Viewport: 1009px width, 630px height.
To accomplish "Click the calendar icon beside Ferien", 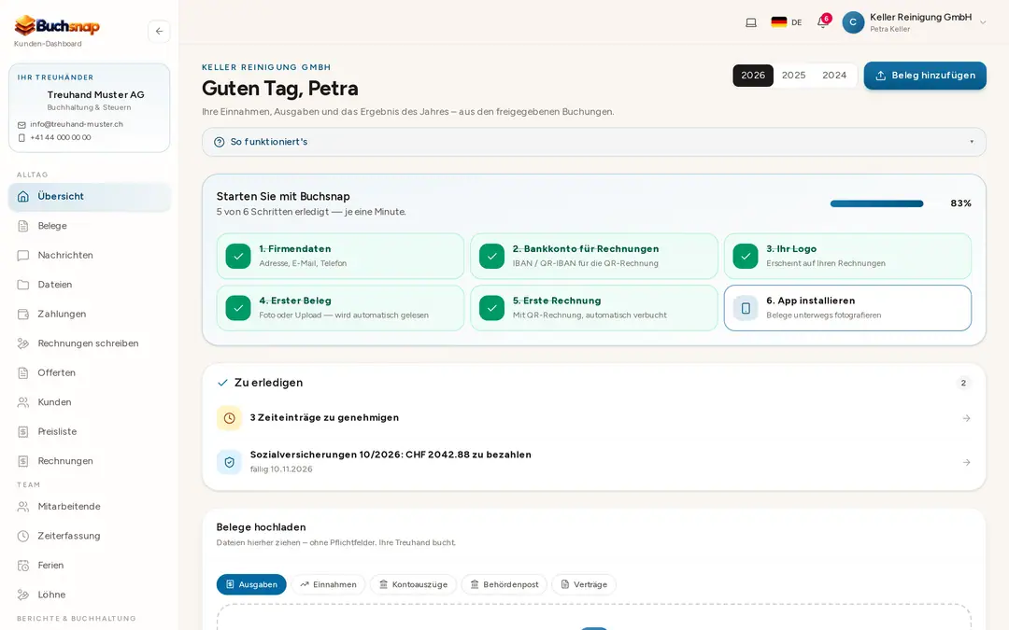I will pos(23,566).
